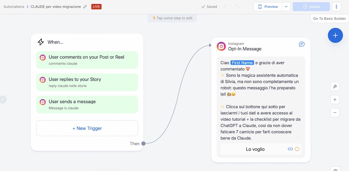Expand the Preview dropdown arrow
This screenshot has height=171, width=349.
pyautogui.click(x=286, y=7)
